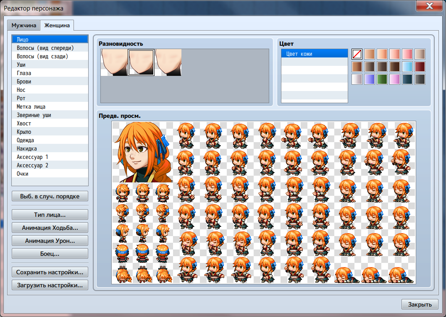Choose the light blue color swatch

coord(407,67)
